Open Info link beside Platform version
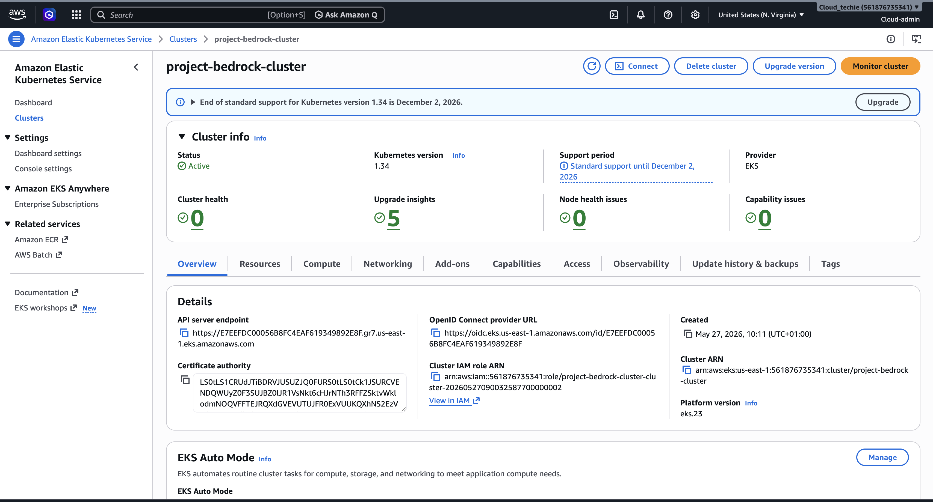This screenshot has height=502, width=933. (x=751, y=403)
